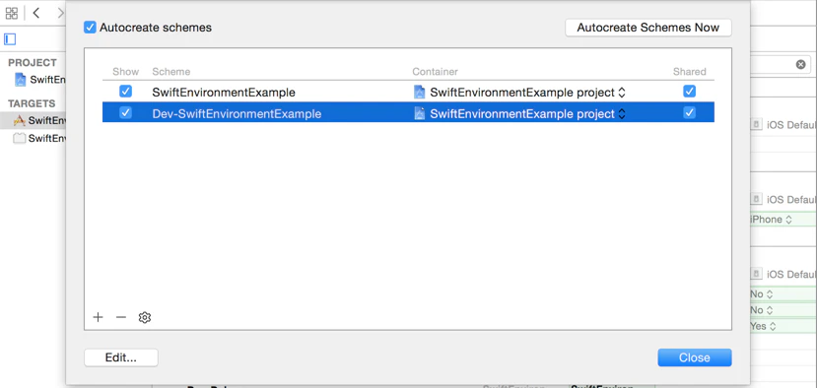
Task: Open container dropdown for SwiftEnvironmentExample scheme
Action: 519,93
